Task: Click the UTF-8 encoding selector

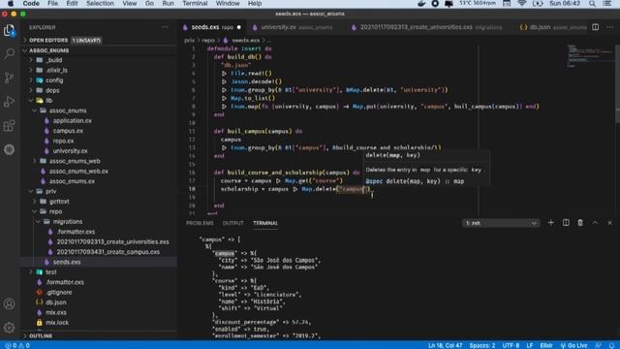Action: click(x=511, y=345)
